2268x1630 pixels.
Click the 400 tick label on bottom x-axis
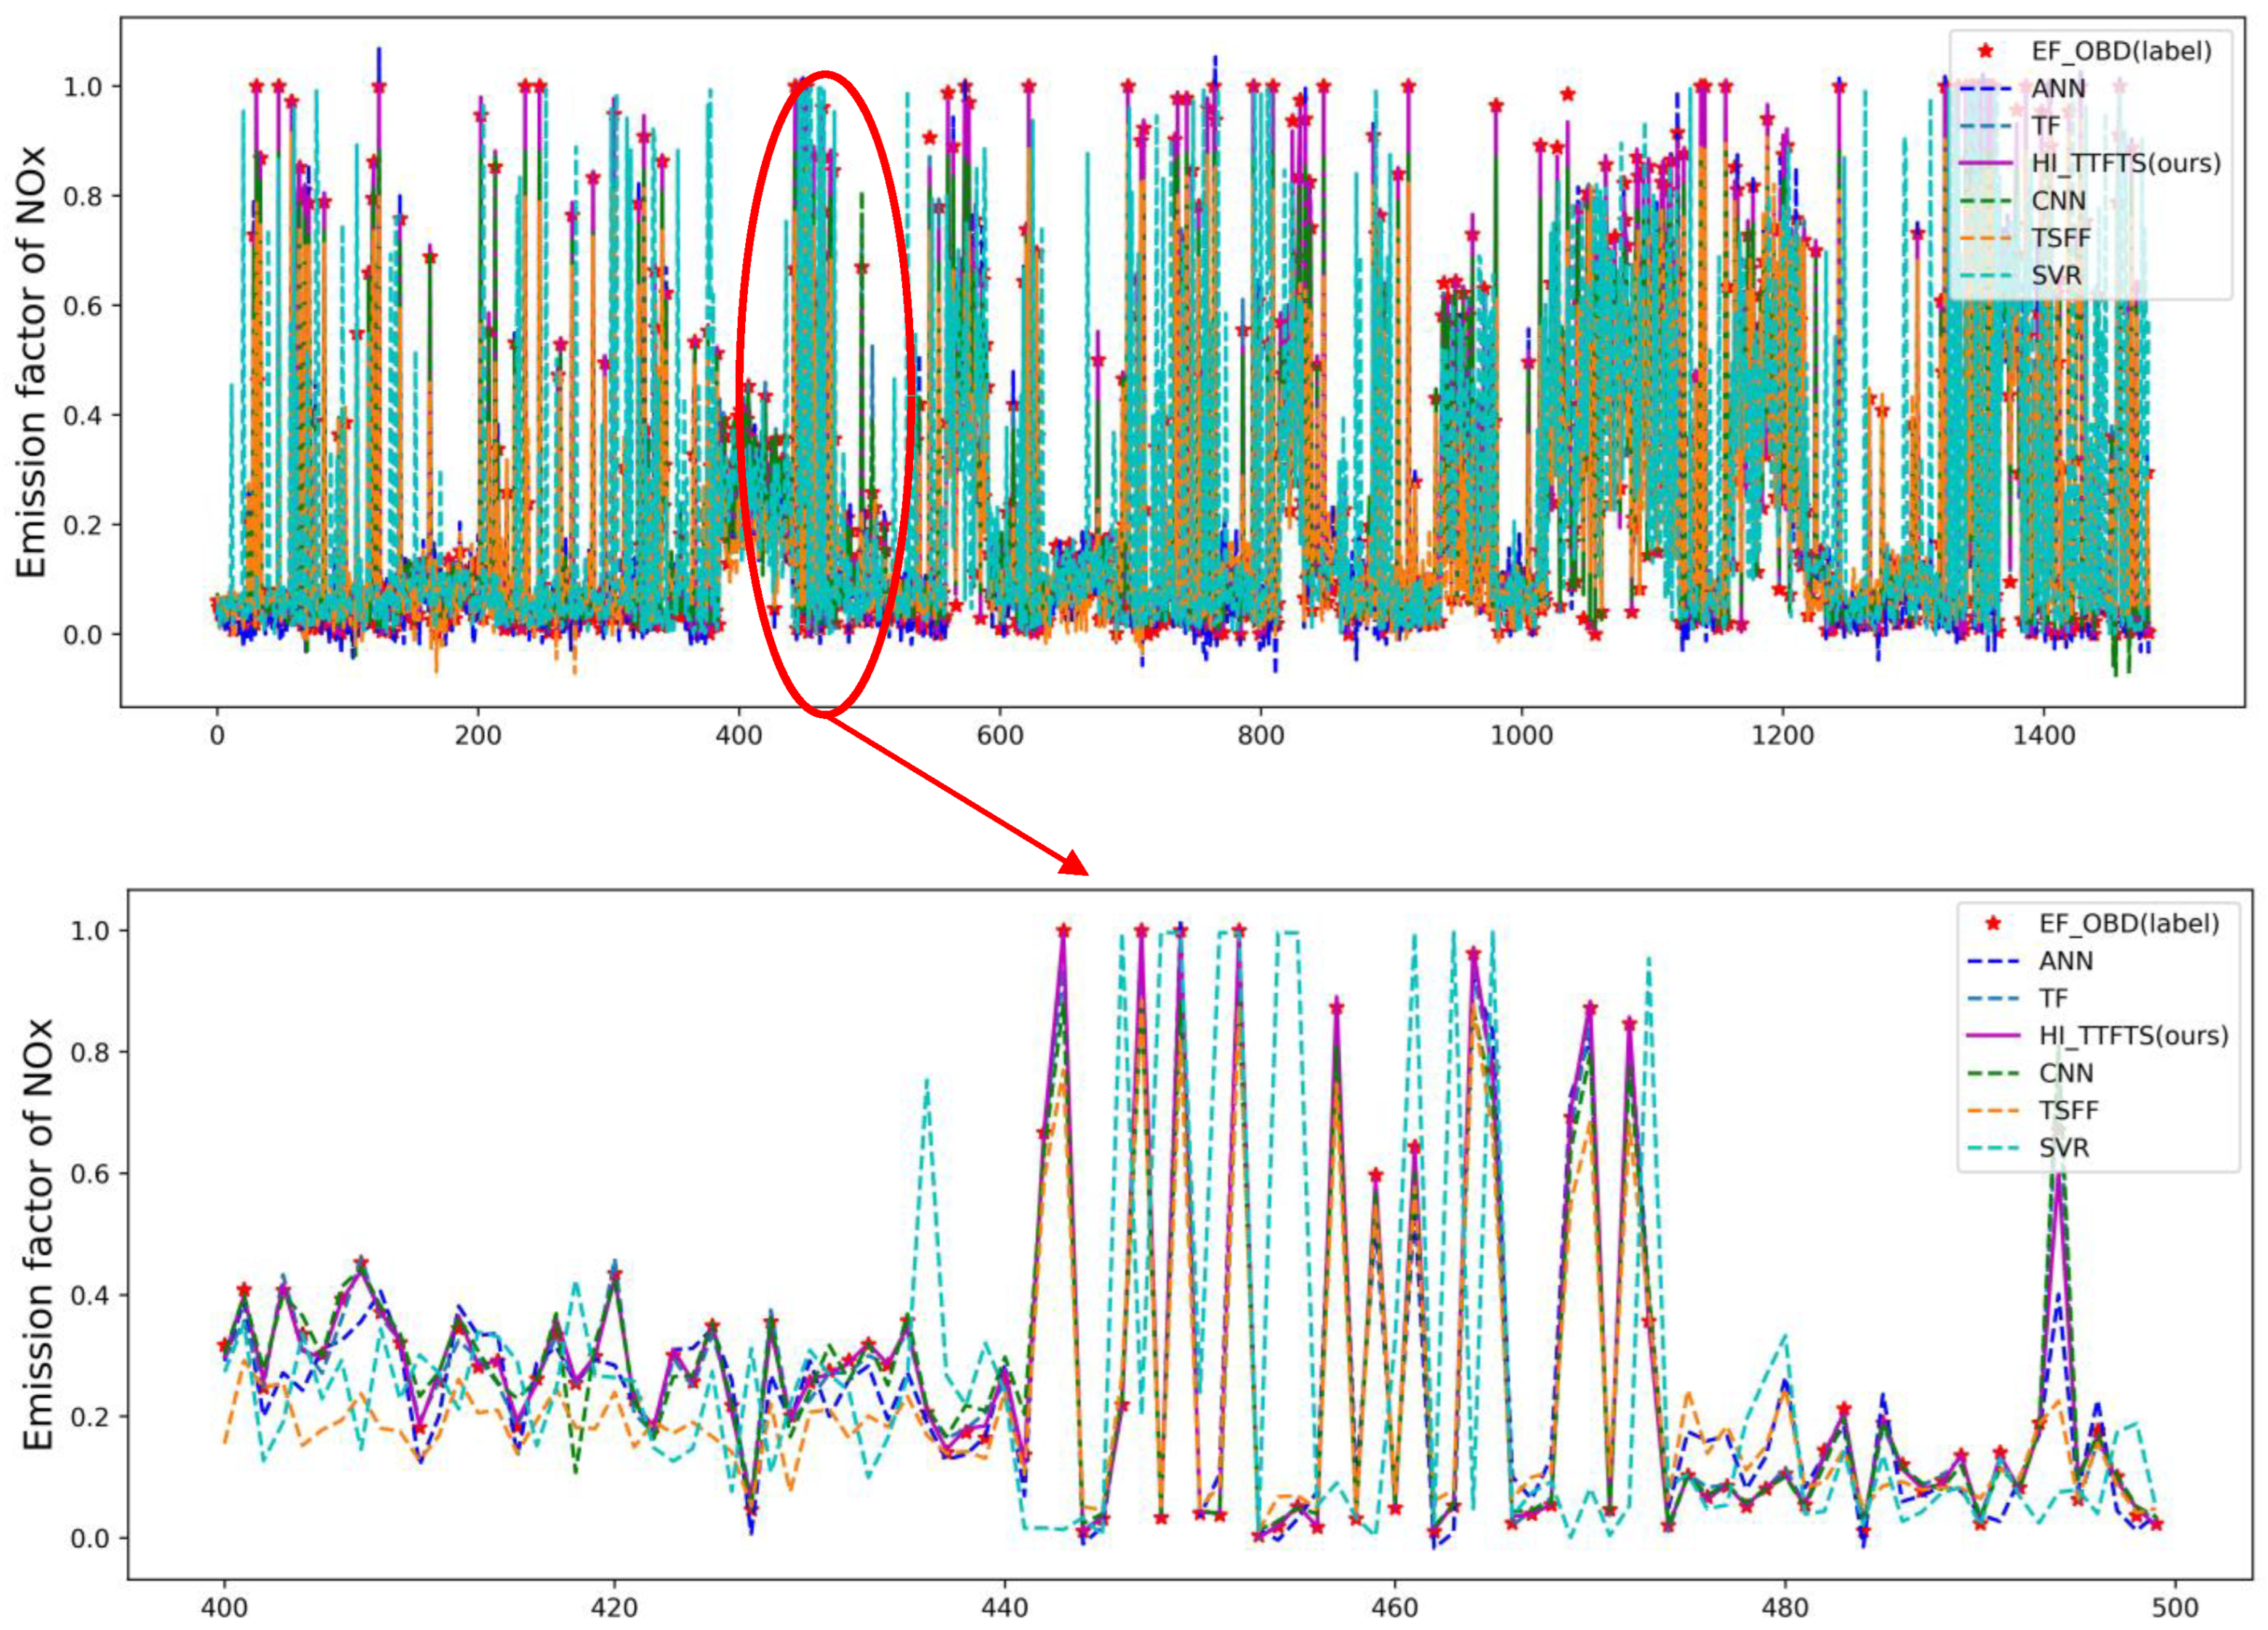(x=224, y=1608)
